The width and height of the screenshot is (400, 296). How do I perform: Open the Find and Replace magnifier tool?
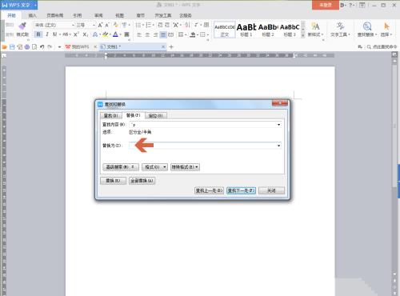(367, 26)
